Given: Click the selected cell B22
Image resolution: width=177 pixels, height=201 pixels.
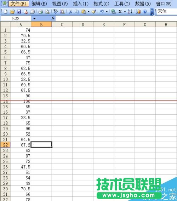Looking at the screenshot, I should [x=41, y=145].
